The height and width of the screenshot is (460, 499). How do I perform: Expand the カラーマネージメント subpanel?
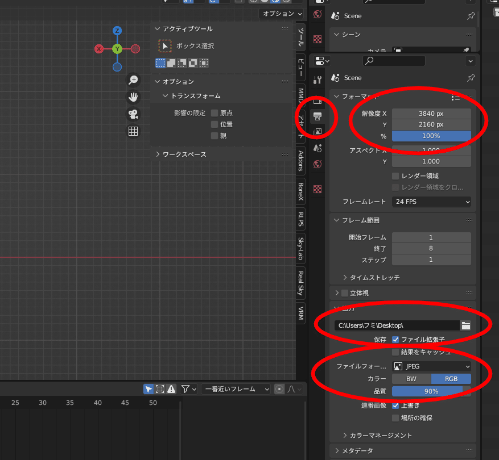click(x=345, y=436)
